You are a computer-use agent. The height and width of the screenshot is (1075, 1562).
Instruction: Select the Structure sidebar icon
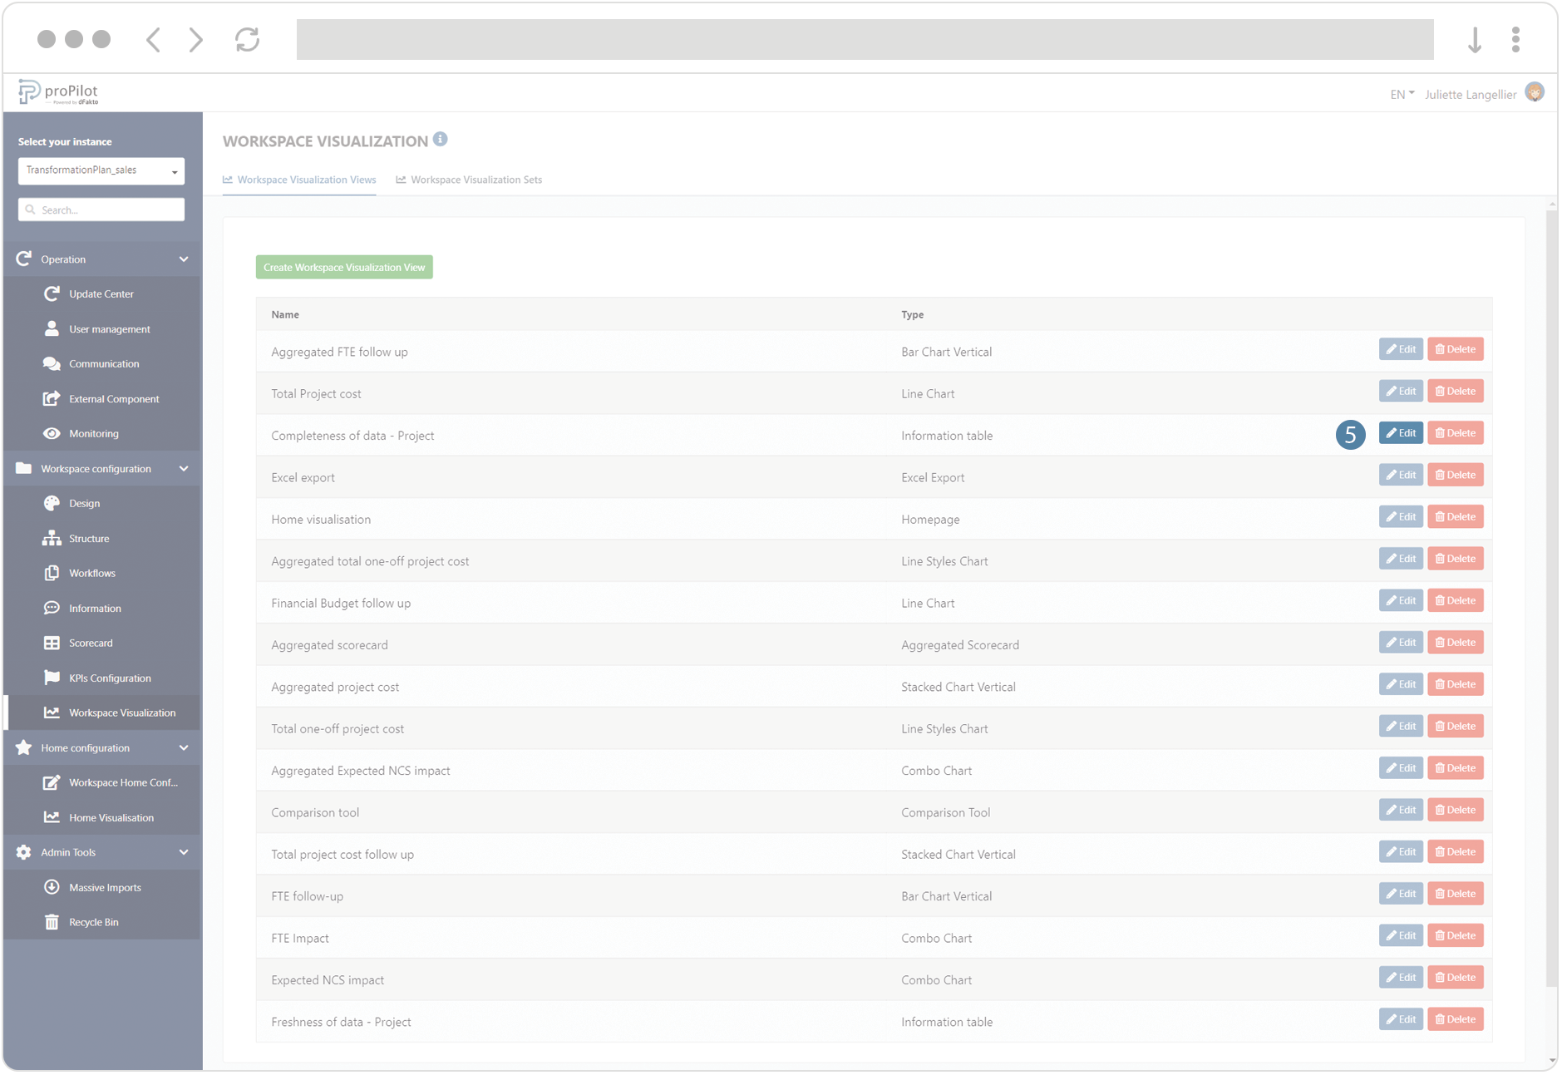(52, 538)
